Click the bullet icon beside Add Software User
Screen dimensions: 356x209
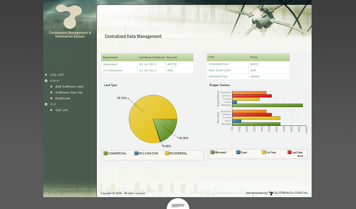click(x=51, y=86)
